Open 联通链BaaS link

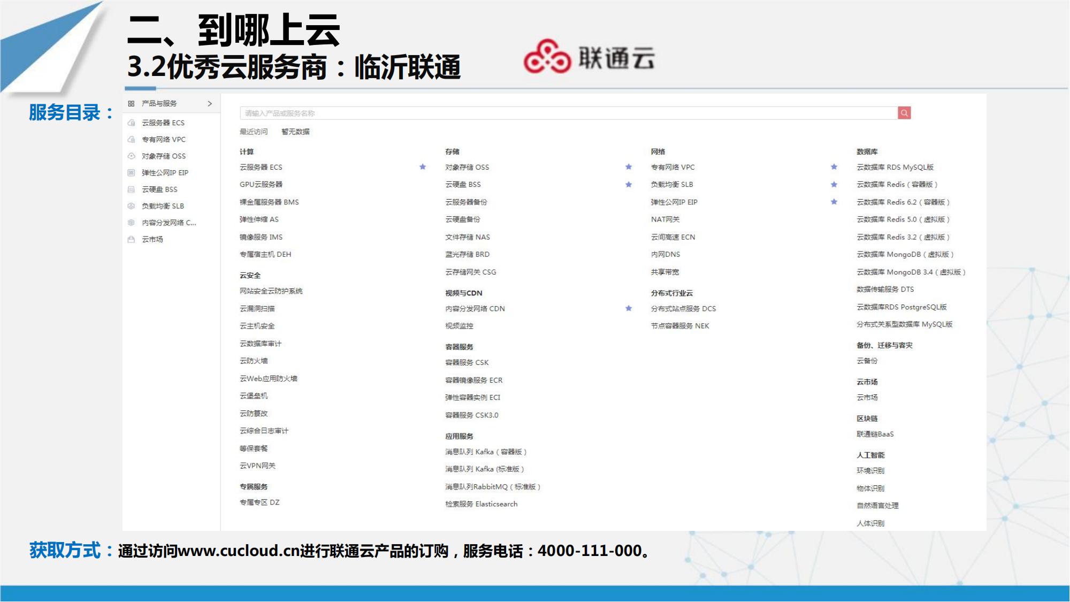(x=875, y=434)
